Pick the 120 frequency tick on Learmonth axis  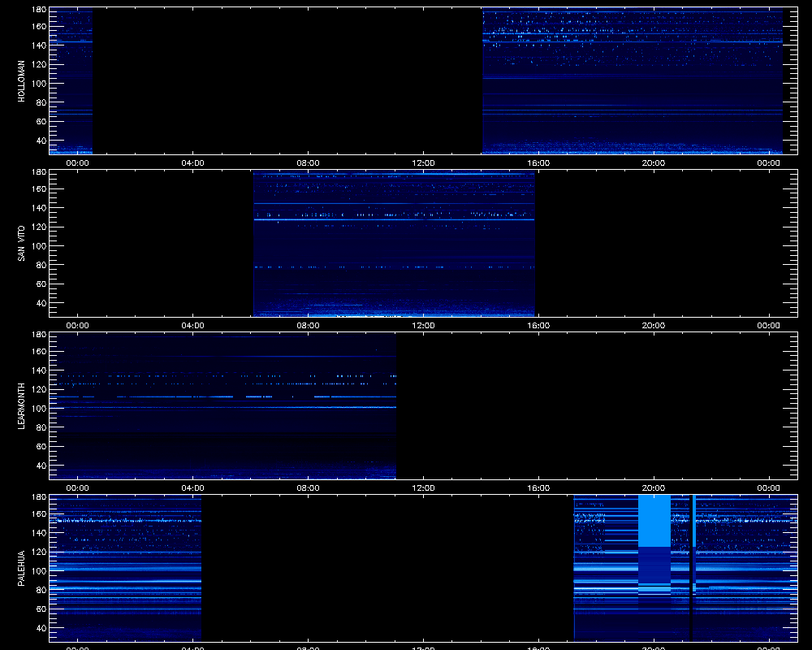pyautogui.click(x=39, y=390)
